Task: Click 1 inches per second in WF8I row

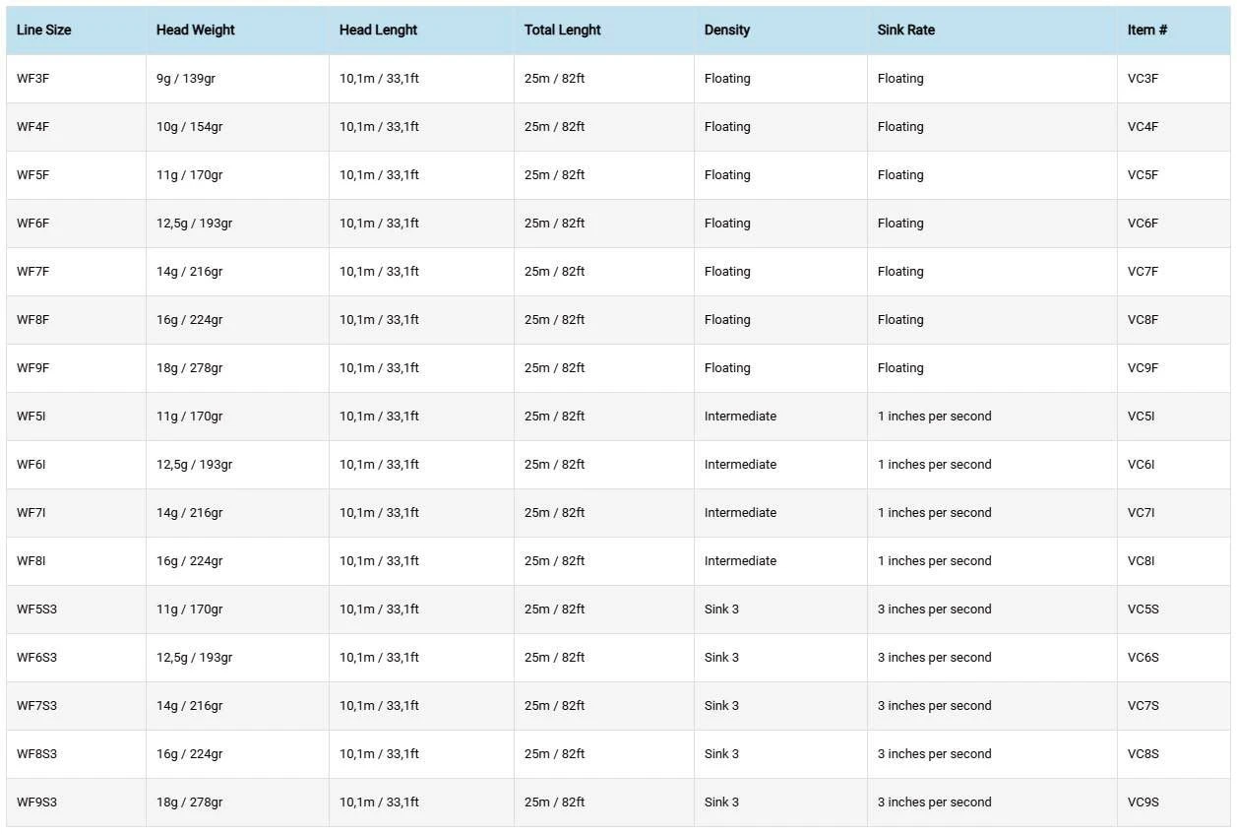Action: [934, 561]
